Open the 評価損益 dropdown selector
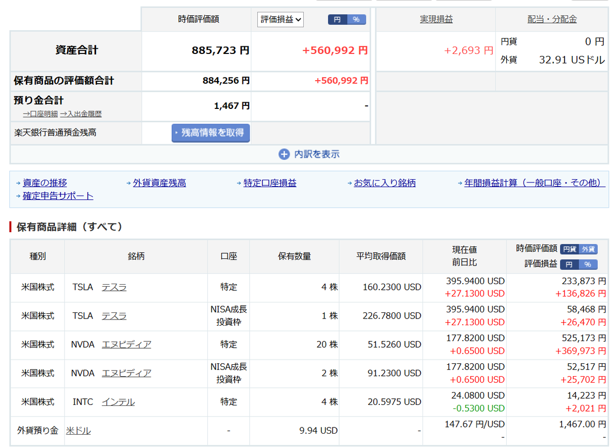This screenshot has height=447, width=616. click(280, 20)
